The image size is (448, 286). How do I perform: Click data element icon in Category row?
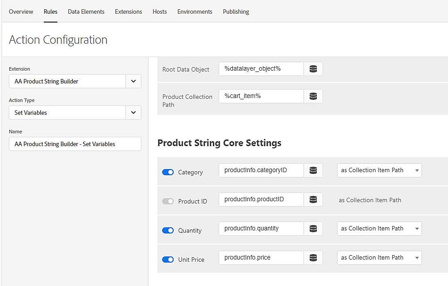click(313, 171)
